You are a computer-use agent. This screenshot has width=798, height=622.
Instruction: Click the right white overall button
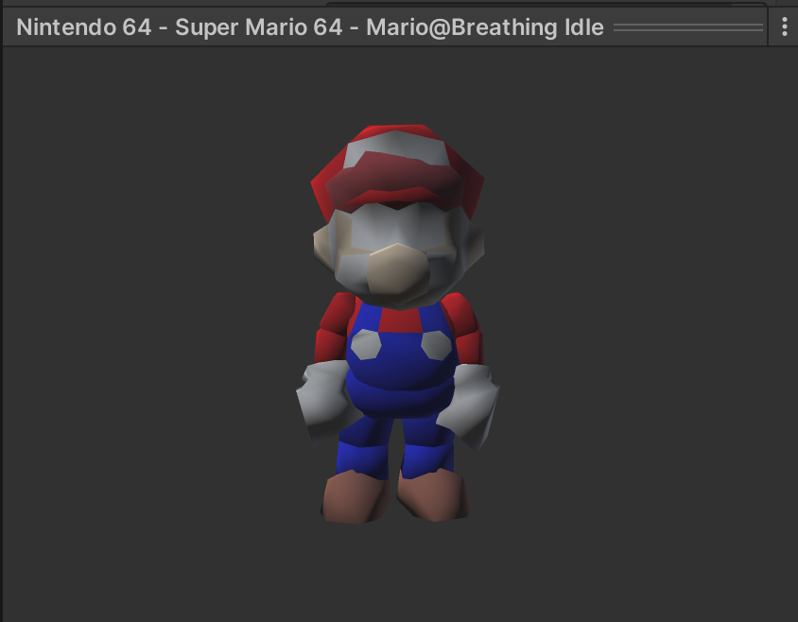point(436,345)
